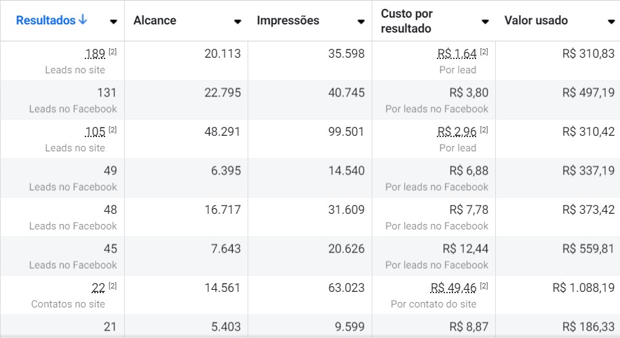620x338 pixels.
Task: Select the Impressões column header label
Action: [288, 20]
